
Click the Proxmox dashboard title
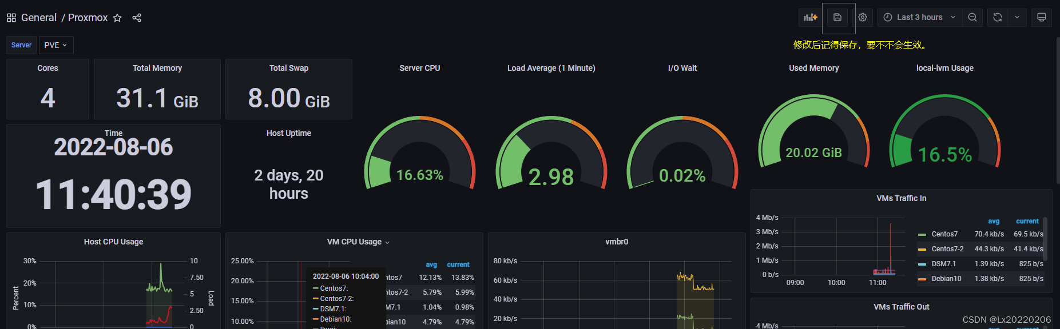[88, 18]
